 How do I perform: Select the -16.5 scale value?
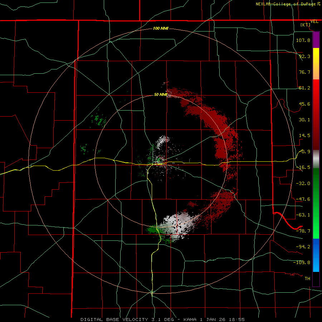303,167
